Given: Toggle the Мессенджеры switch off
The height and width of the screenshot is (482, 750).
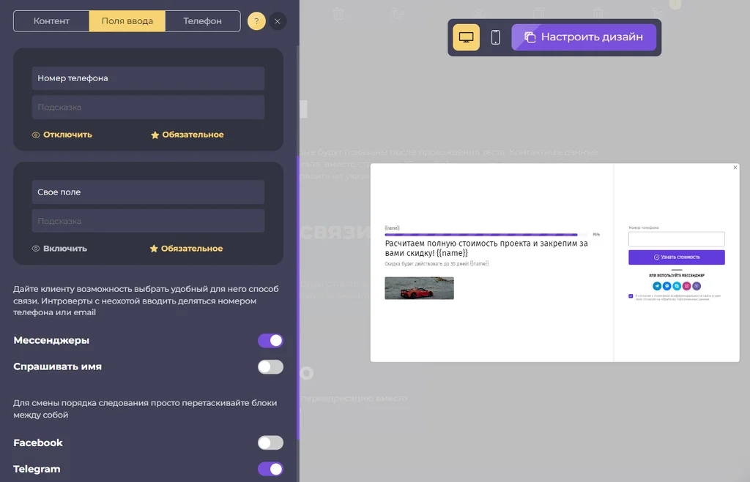Looking at the screenshot, I should click(x=271, y=341).
